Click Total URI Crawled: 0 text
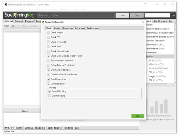This screenshot has width=179, height=135. click(x=155, y=41)
